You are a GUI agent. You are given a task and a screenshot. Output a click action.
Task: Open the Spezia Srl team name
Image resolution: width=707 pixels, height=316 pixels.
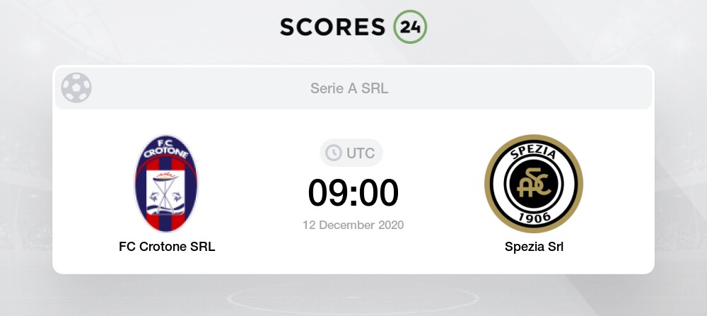pyautogui.click(x=534, y=247)
